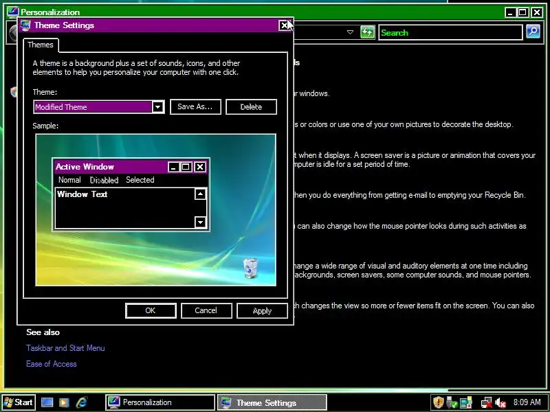Switch to Personalization taskbar button
This screenshot has height=412, width=550.
[x=160, y=402]
